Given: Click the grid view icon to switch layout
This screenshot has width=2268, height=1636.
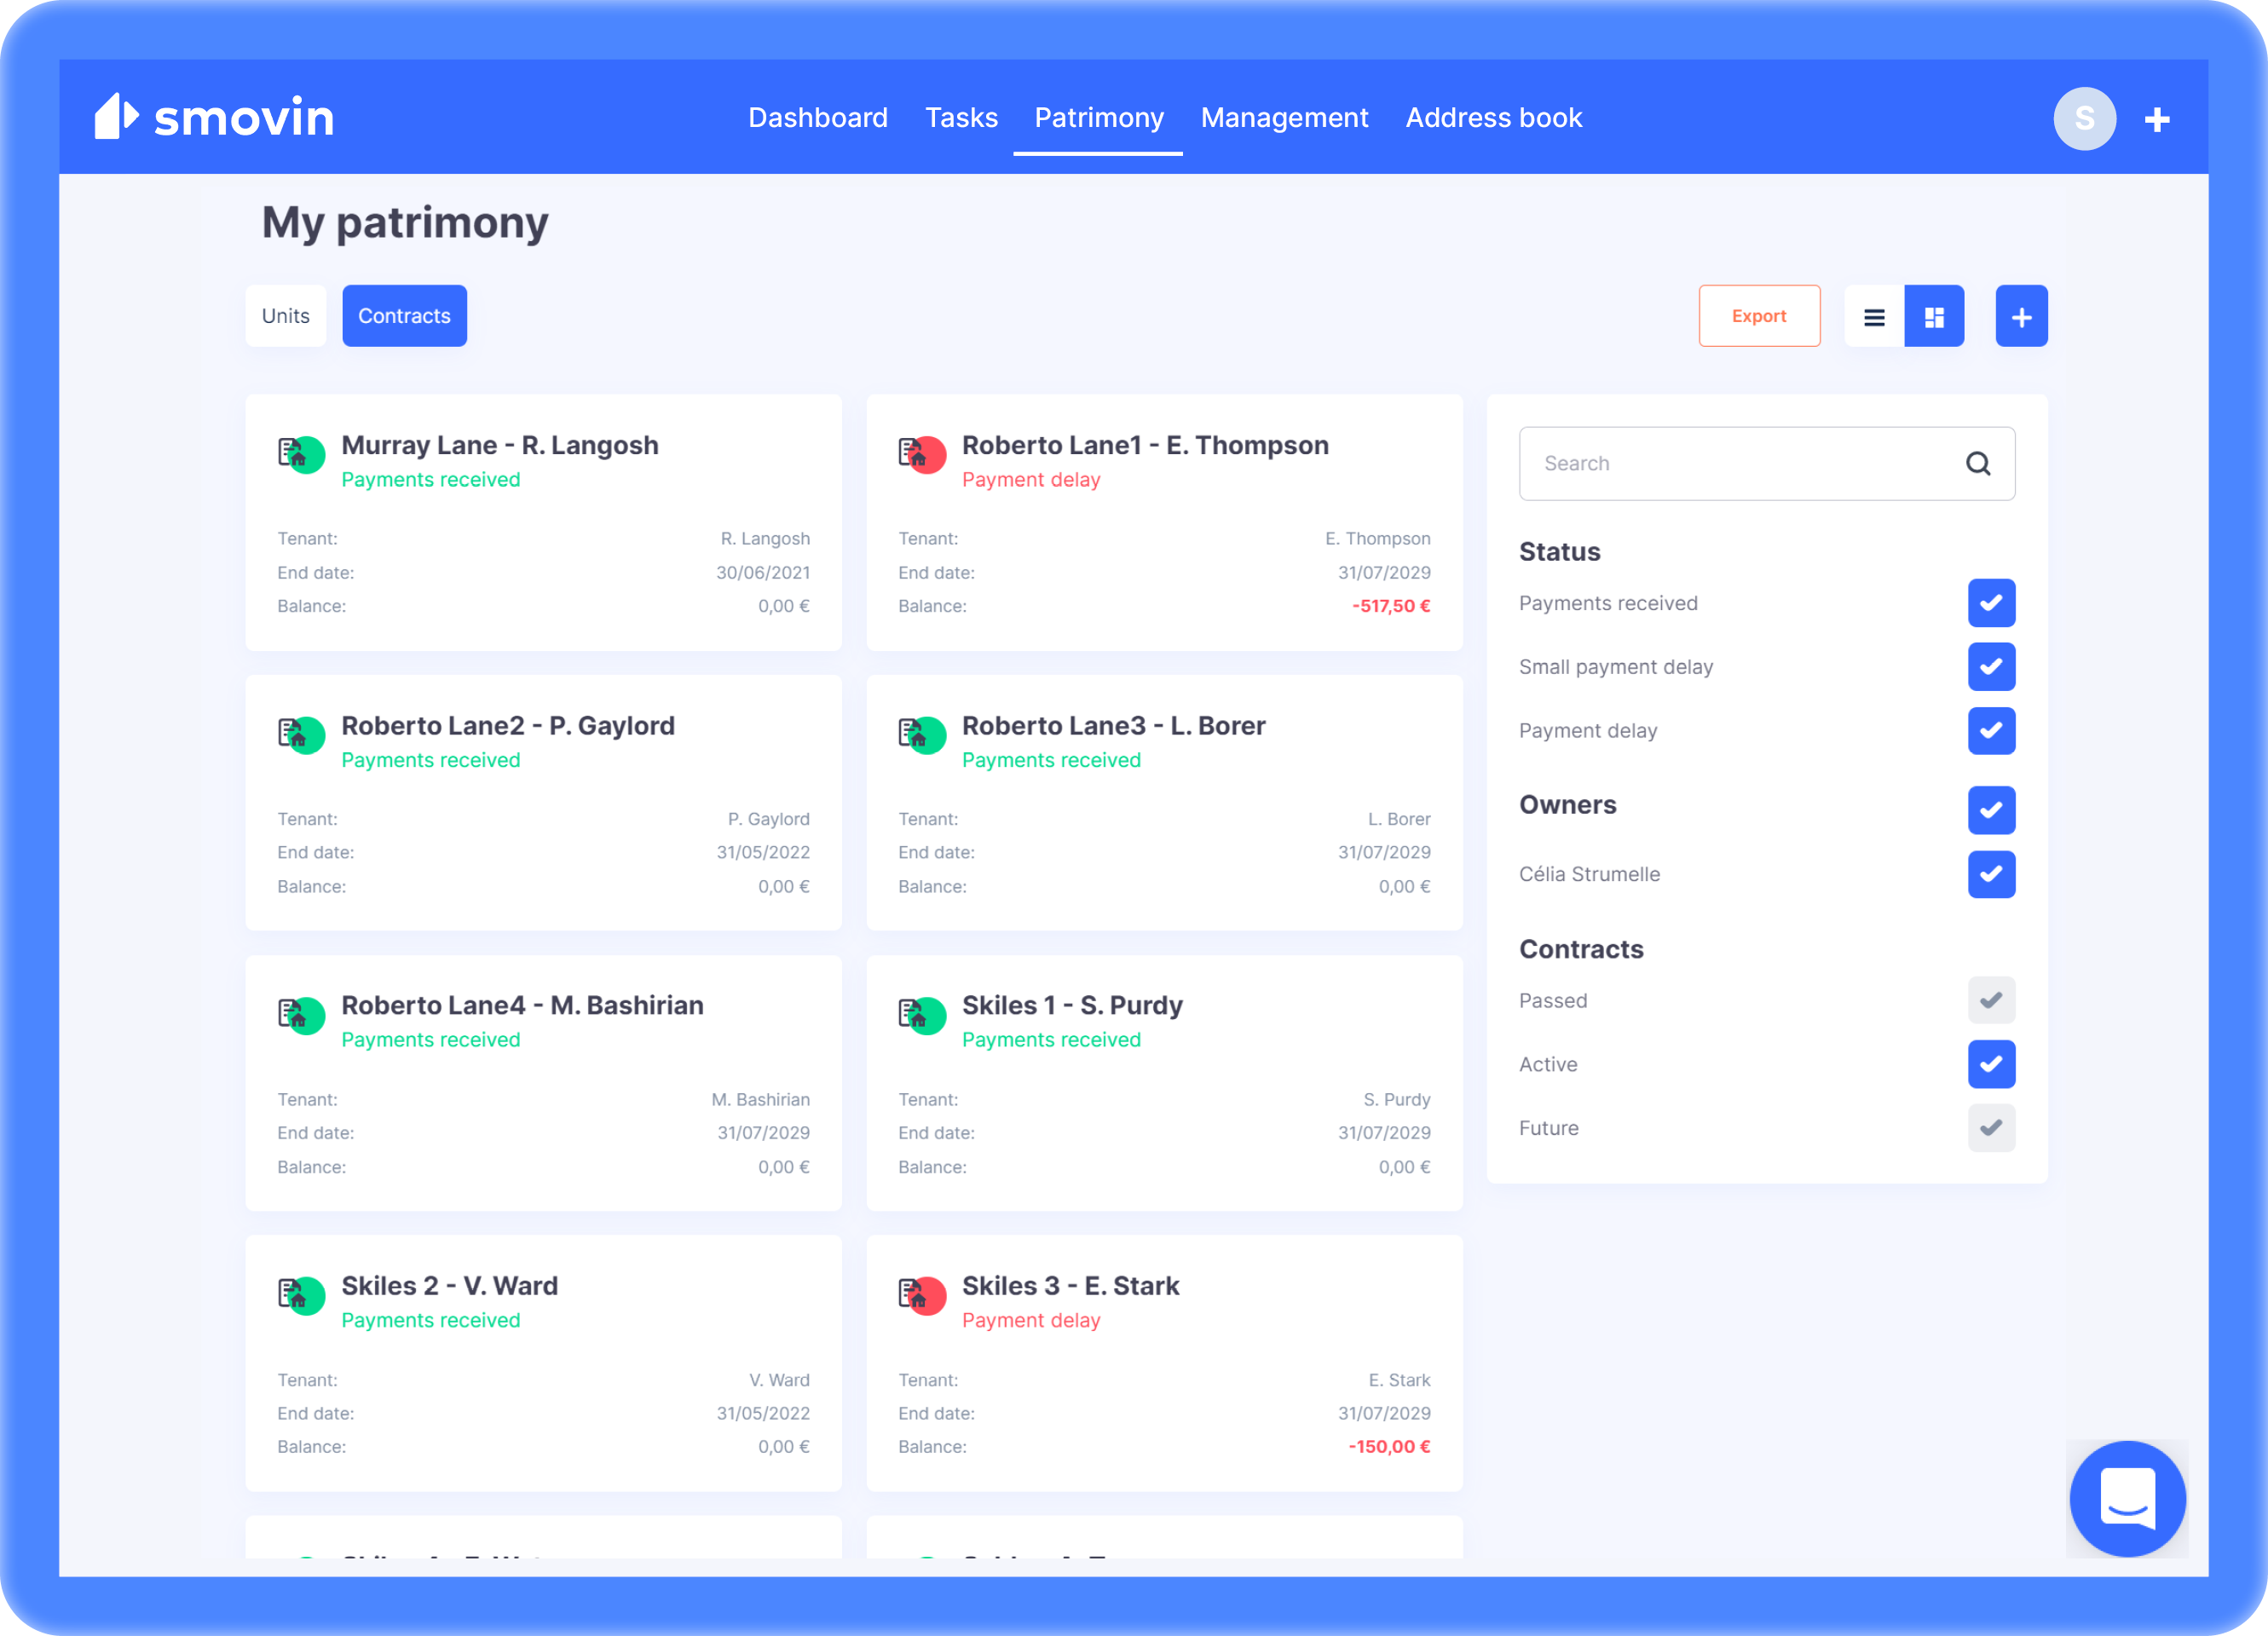Looking at the screenshot, I should tap(1931, 315).
